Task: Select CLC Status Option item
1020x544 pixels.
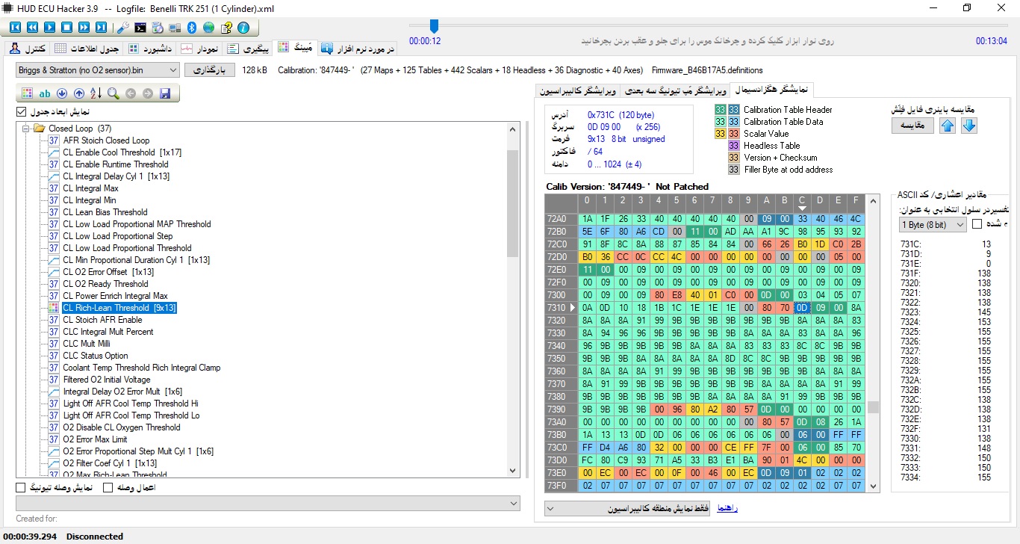Action: pyautogui.click(x=96, y=356)
